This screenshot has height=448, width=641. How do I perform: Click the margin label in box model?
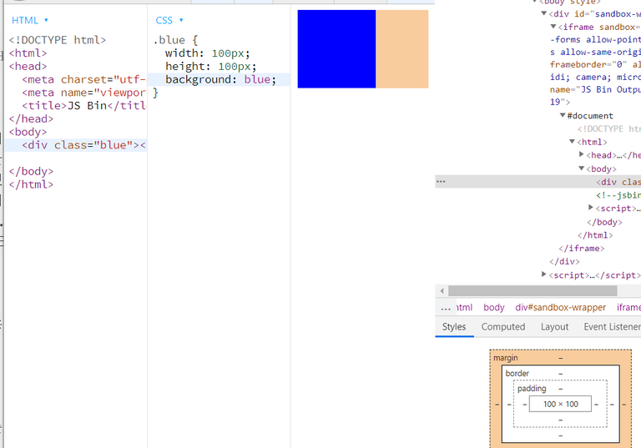(x=505, y=358)
